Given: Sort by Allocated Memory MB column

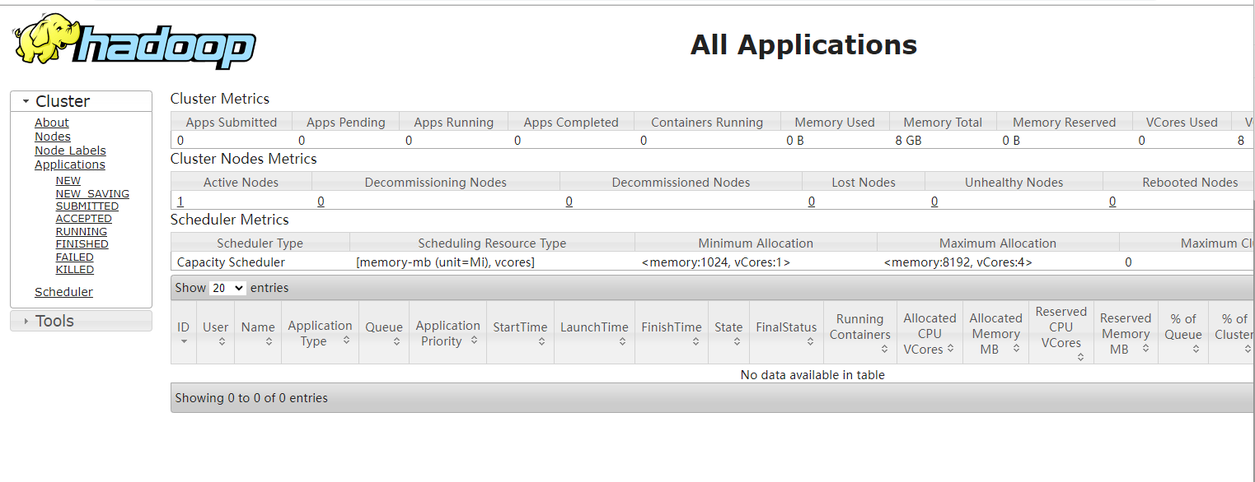Looking at the screenshot, I should [x=995, y=332].
